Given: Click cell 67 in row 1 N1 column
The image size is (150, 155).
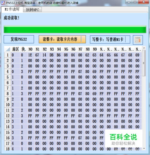Looking at the screenshot, I should (38, 55).
